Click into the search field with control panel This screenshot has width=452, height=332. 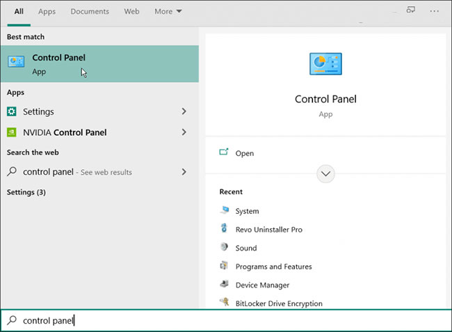226,320
